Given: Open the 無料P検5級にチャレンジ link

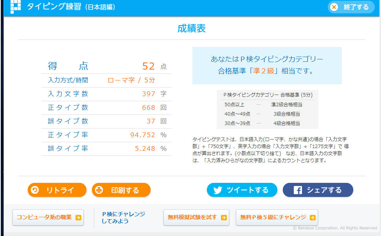Looking at the screenshot, I should click(x=277, y=218).
